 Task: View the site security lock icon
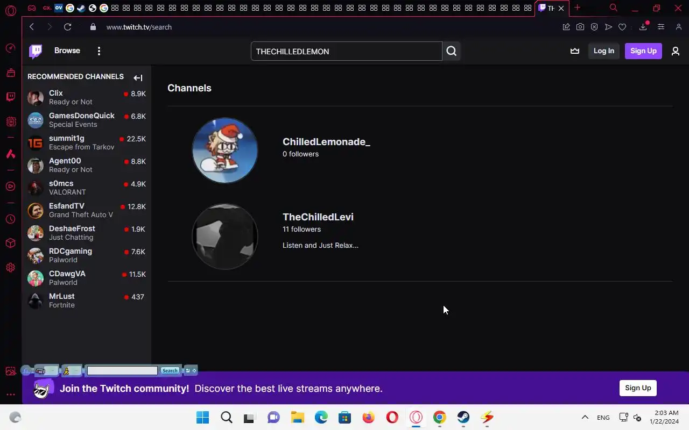click(93, 27)
